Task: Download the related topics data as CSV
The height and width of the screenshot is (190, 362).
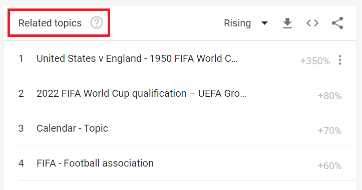Action: [x=287, y=23]
